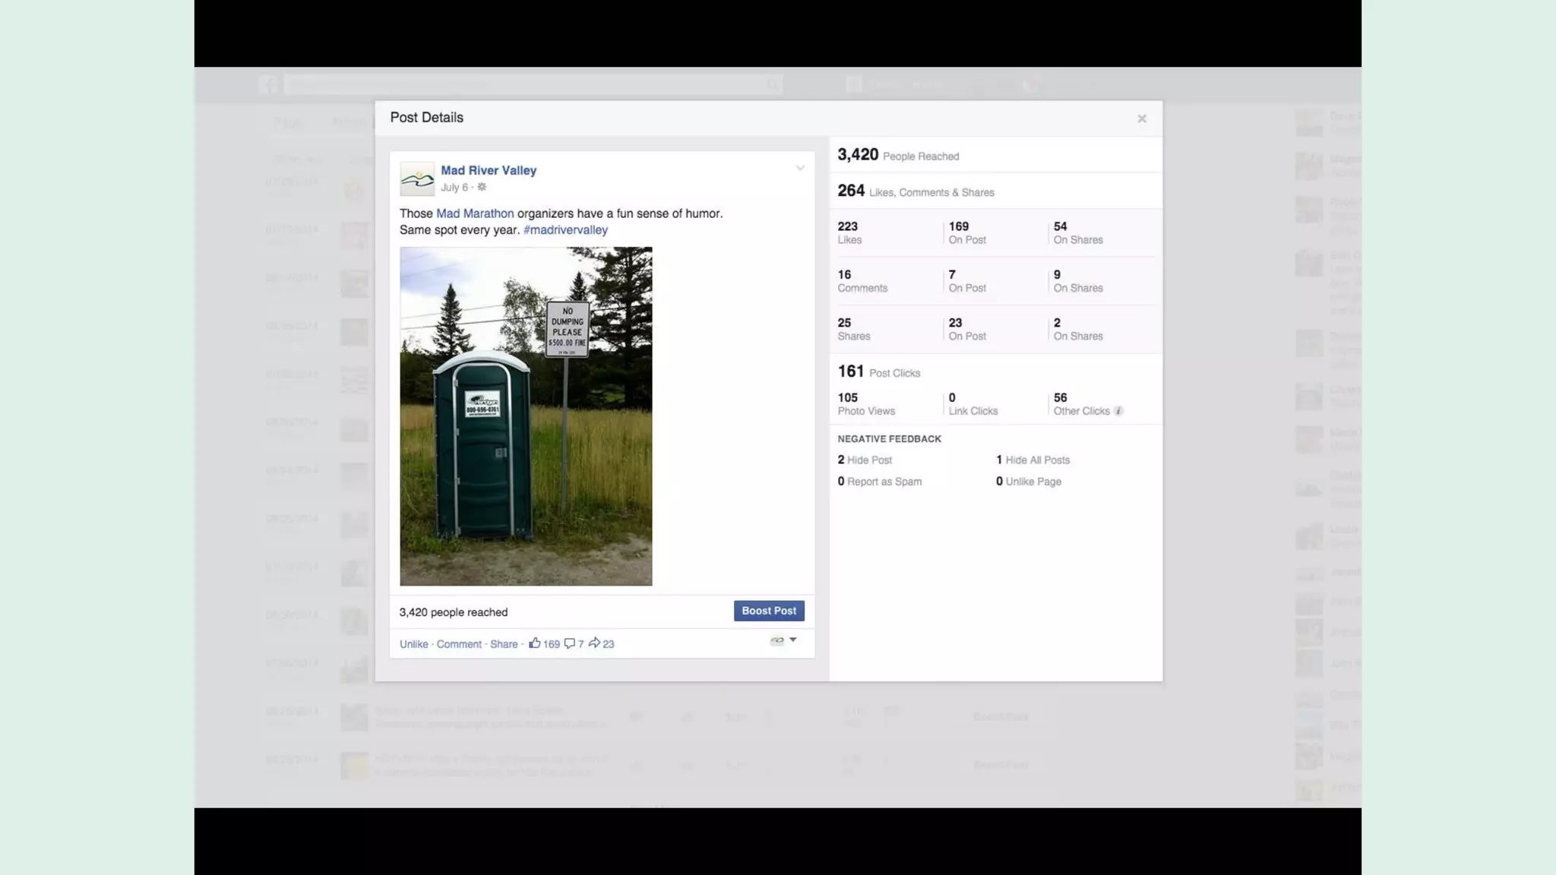The height and width of the screenshot is (875, 1556).
Task: Click the comment bubble count icon
Action: pyautogui.click(x=569, y=643)
